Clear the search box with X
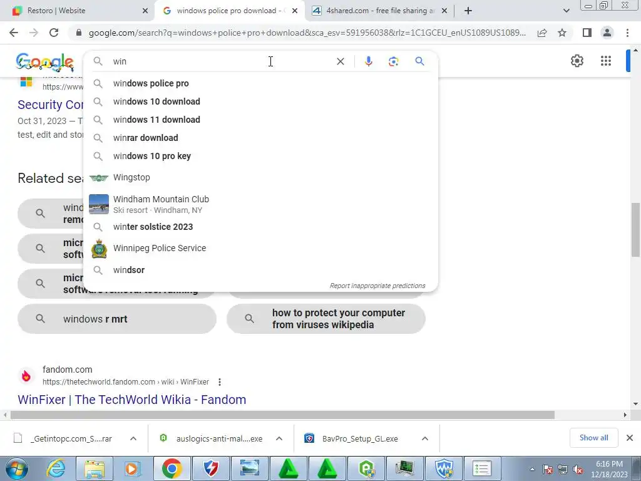This screenshot has width=641, height=481. [x=340, y=61]
